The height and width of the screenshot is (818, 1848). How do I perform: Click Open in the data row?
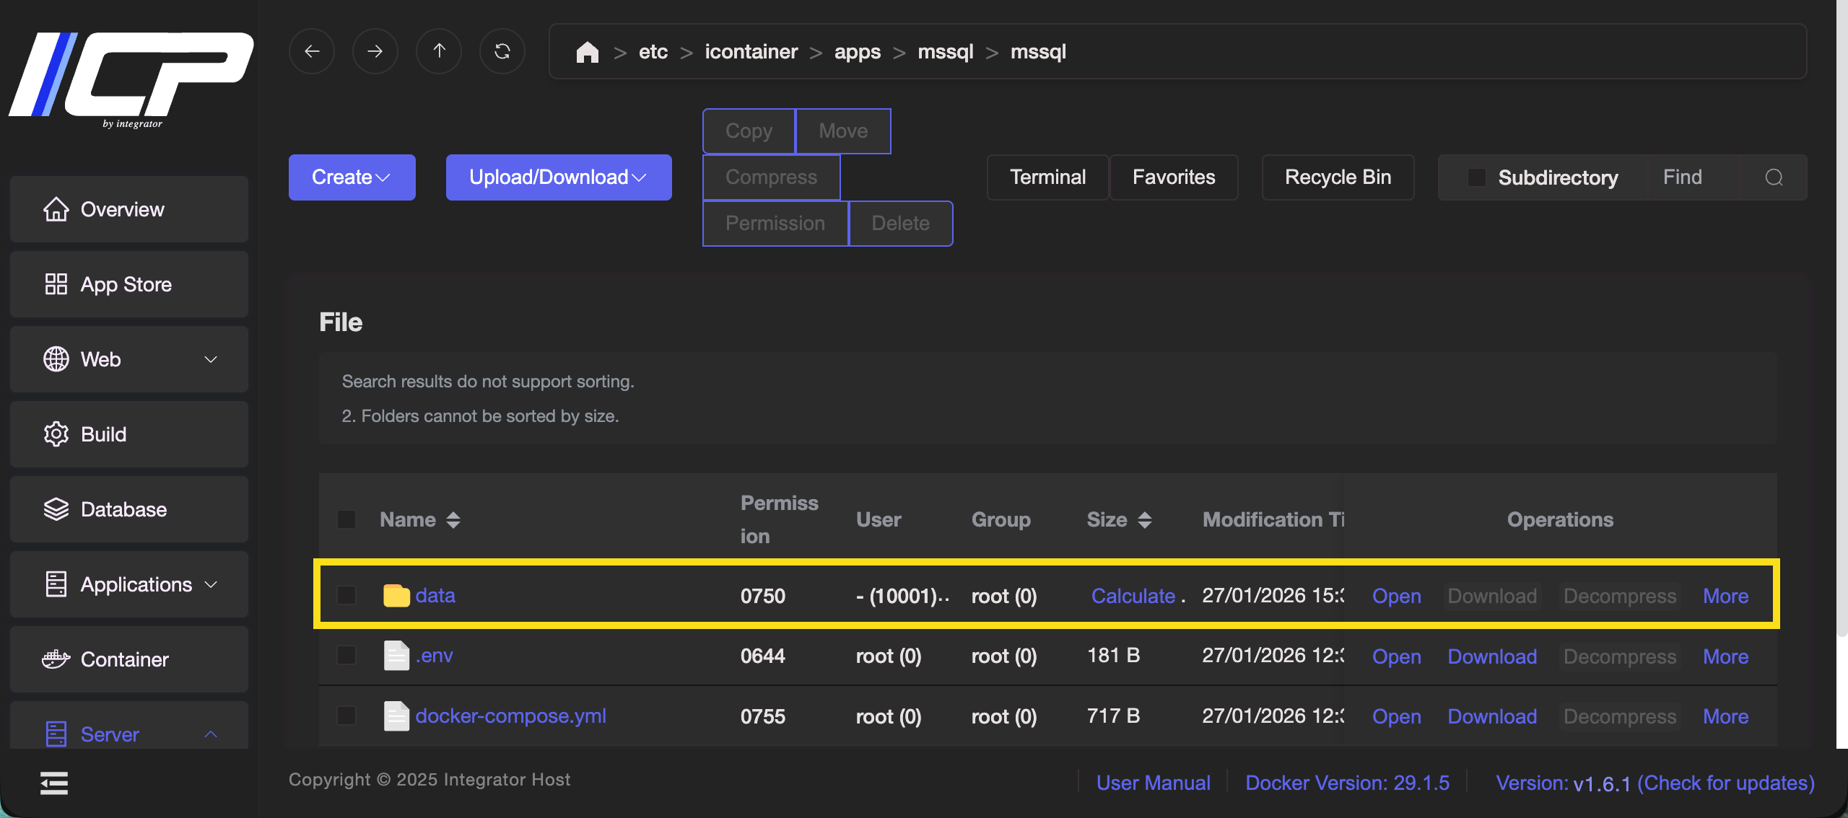(1396, 596)
